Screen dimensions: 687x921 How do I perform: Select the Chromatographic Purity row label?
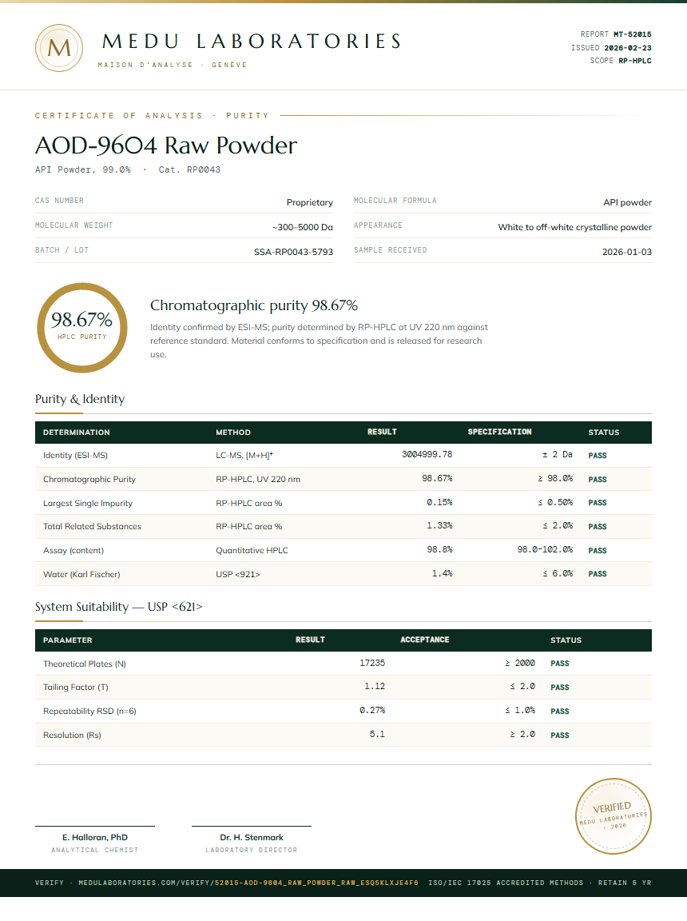coord(89,480)
